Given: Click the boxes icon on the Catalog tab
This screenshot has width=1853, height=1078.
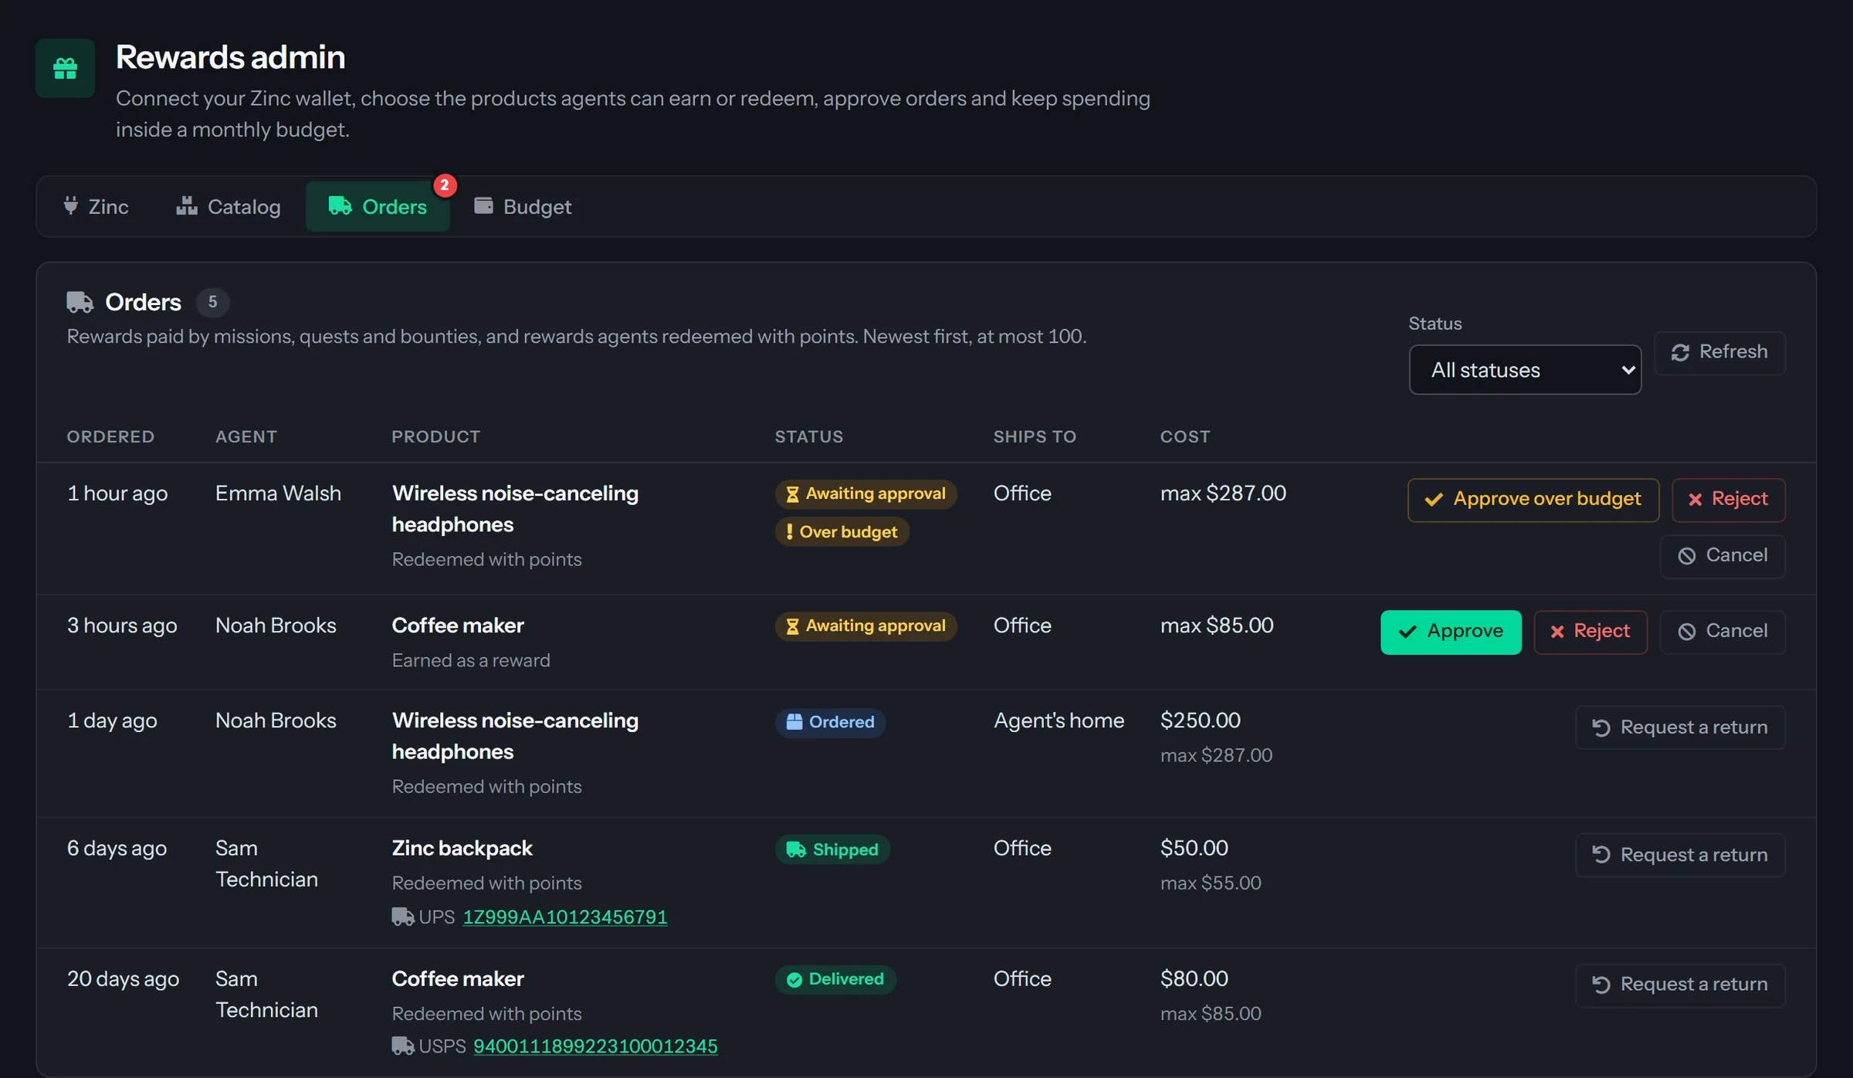Looking at the screenshot, I should 186,205.
